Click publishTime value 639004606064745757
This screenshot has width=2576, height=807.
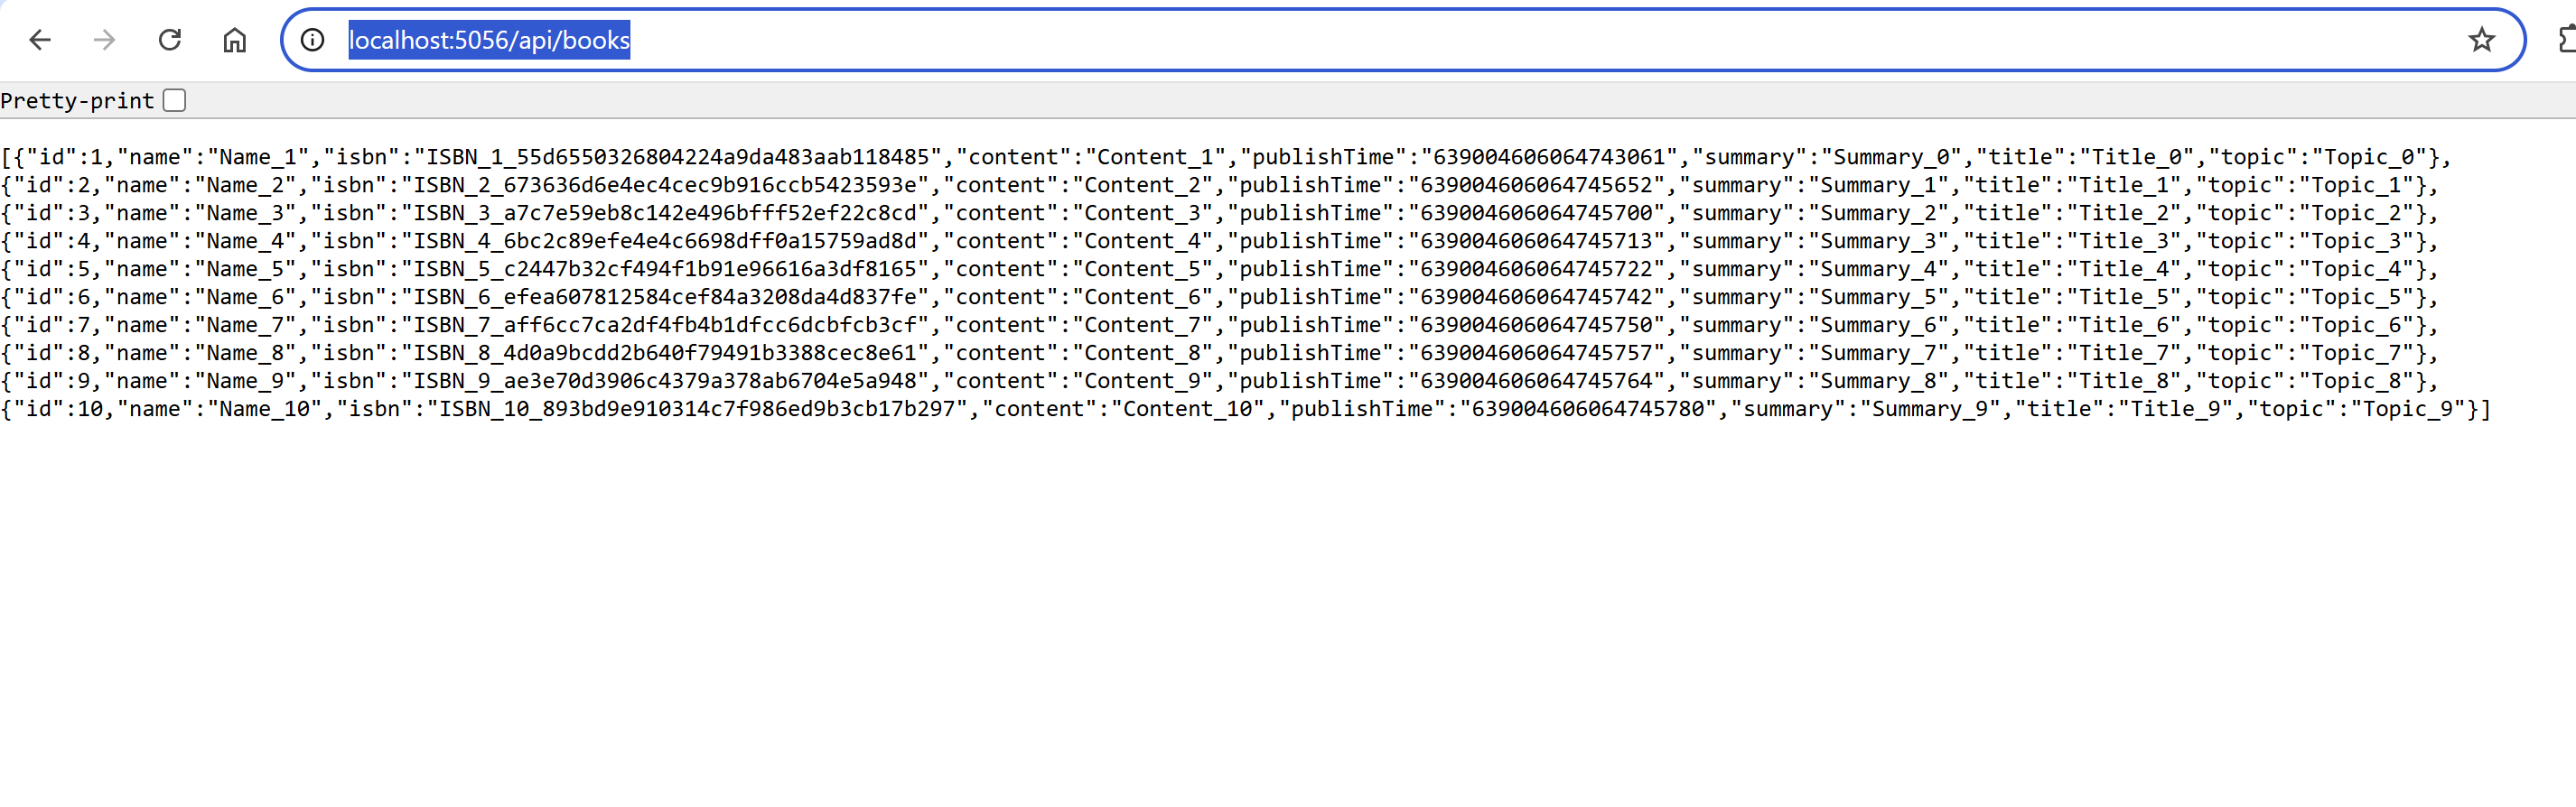[1537, 353]
